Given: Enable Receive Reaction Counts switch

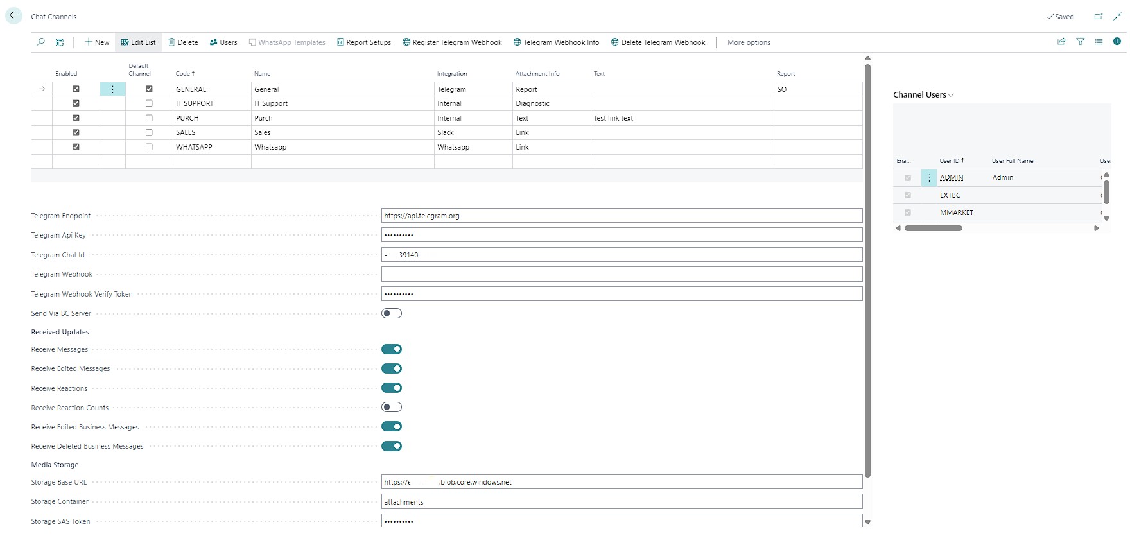Looking at the screenshot, I should (x=392, y=407).
